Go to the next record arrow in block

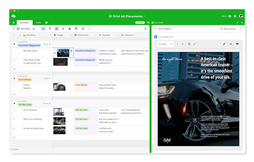tap(183, 44)
